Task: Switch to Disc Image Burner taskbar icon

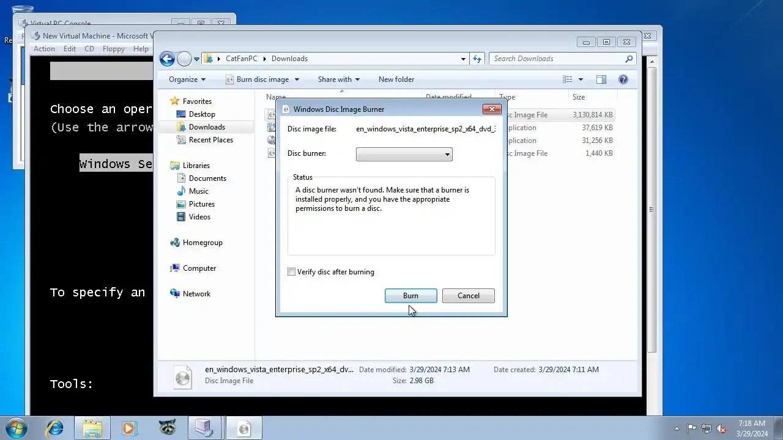Action: pyautogui.click(x=244, y=428)
